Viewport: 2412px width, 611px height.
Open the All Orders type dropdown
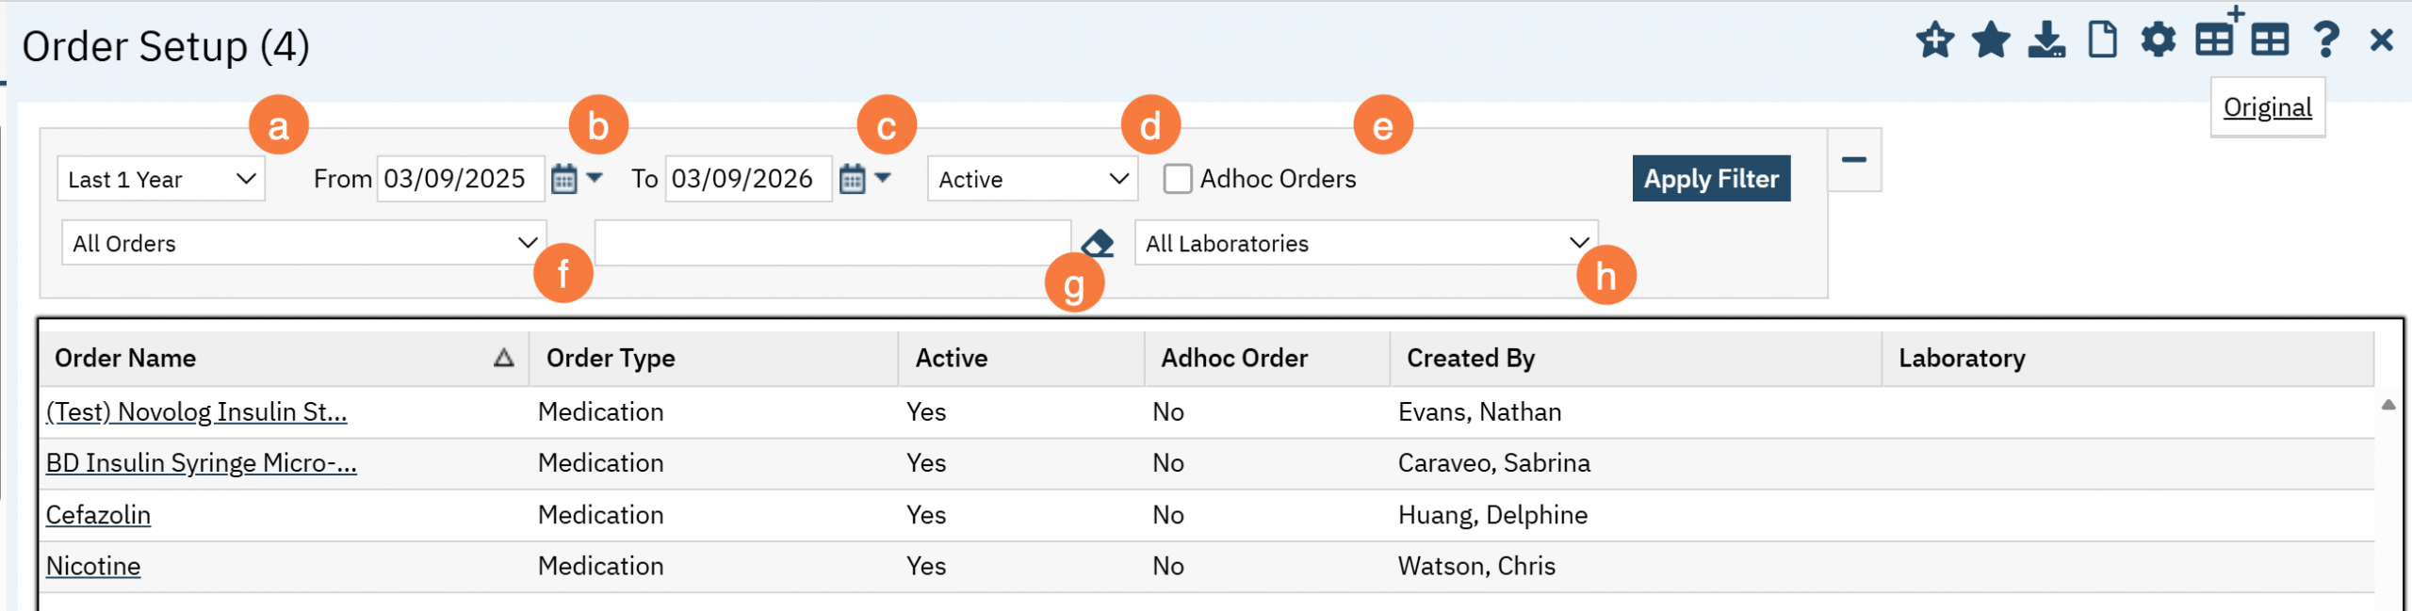[x=303, y=244]
